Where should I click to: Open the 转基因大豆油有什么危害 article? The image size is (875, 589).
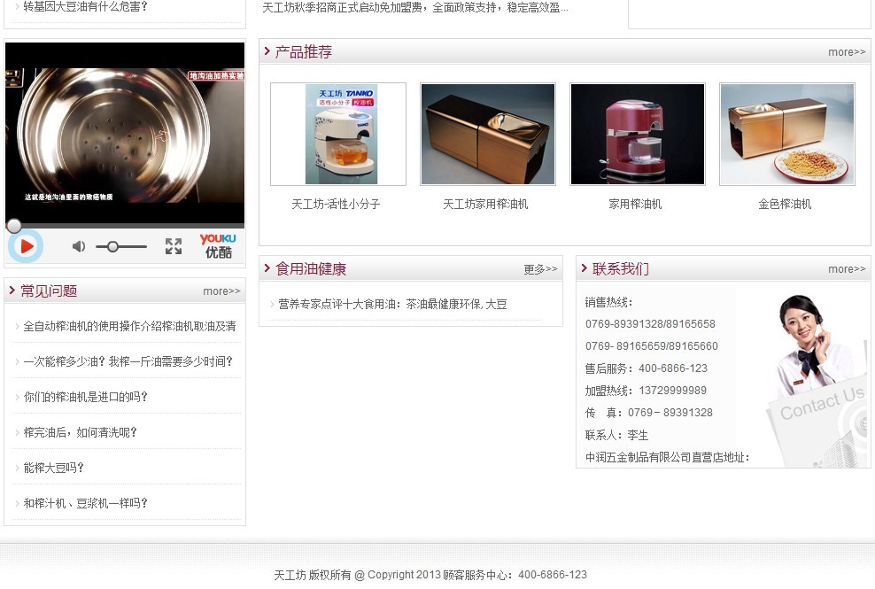pos(85,7)
